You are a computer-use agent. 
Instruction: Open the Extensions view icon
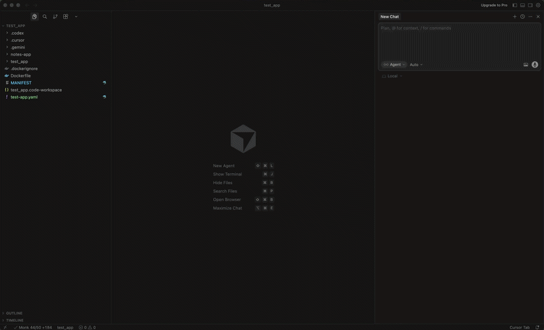coord(65,16)
